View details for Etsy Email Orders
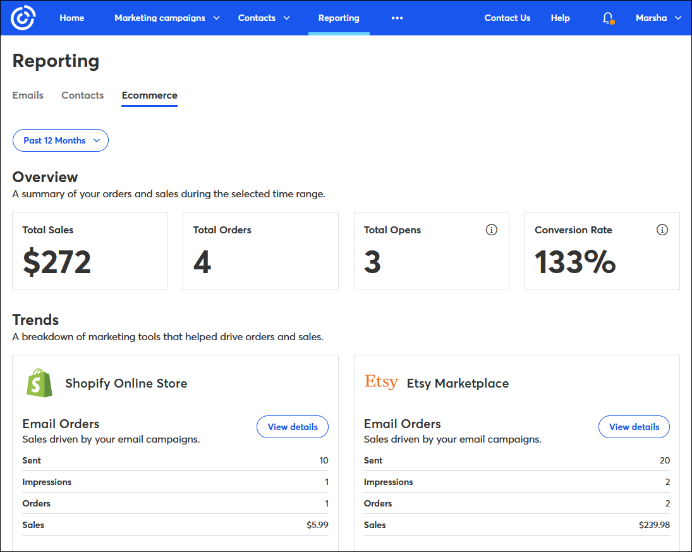Image resolution: width=692 pixels, height=552 pixels. click(x=634, y=427)
